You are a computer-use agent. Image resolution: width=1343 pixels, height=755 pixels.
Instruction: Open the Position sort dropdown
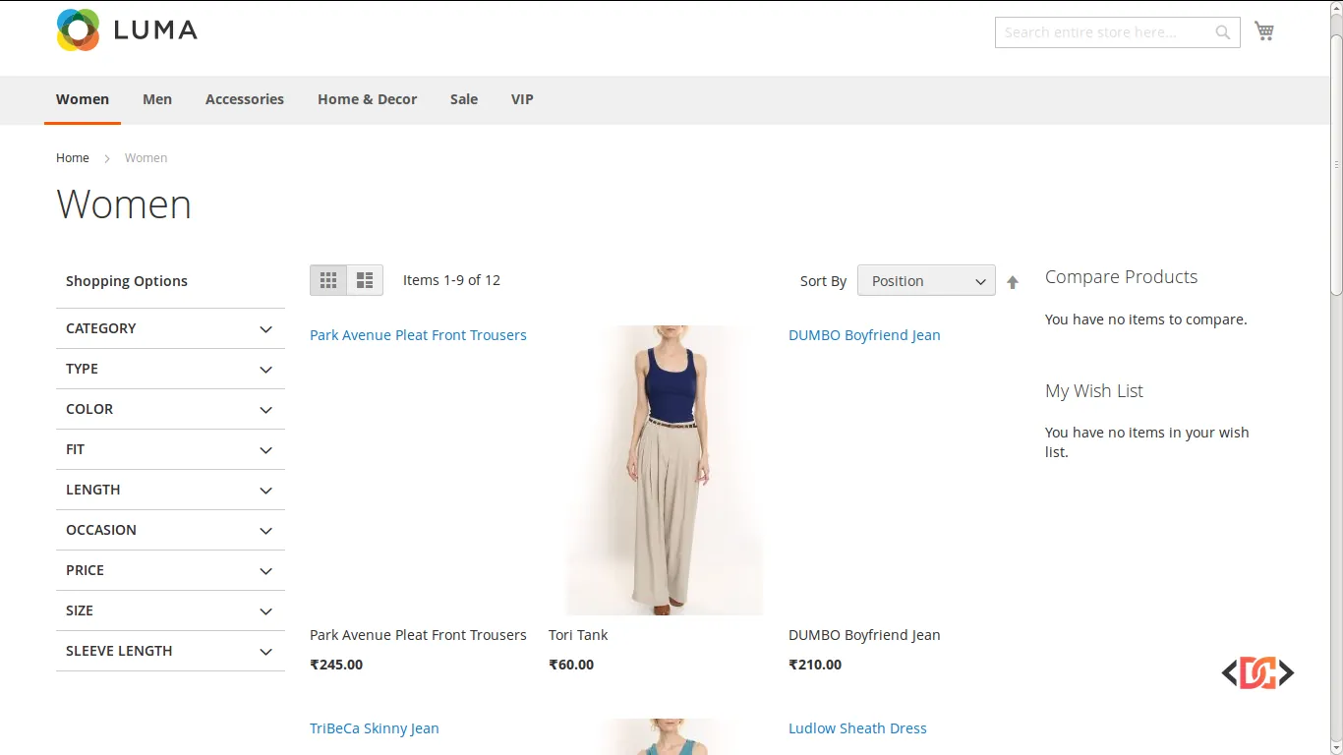925,280
